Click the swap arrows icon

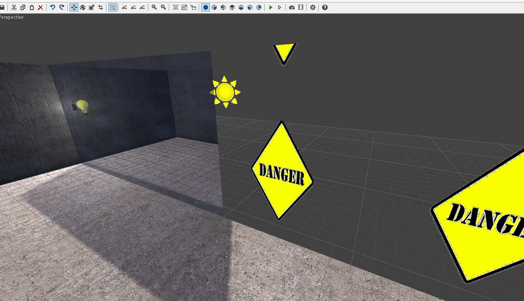pyautogui.click(x=101, y=7)
